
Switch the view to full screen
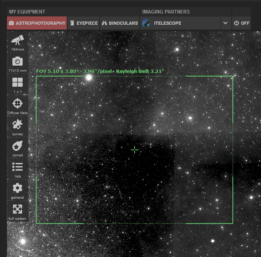(x=18, y=211)
